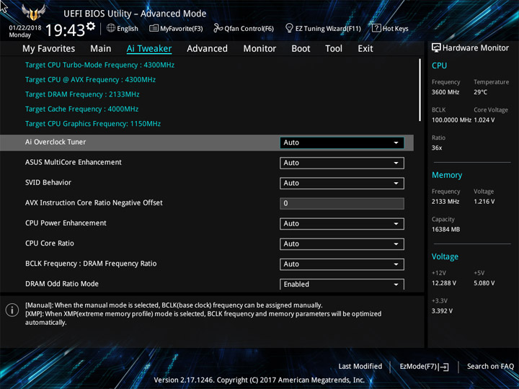Select ASUS MultiCore Enhancement label
The width and height of the screenshot is (519, 389).
click(x=73, y=162)
